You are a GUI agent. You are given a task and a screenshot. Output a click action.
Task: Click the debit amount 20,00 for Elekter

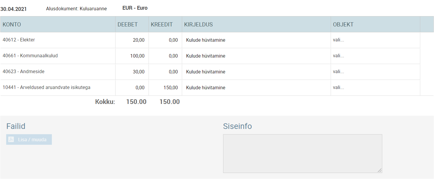pyautogui.click(x=139, y=40)
